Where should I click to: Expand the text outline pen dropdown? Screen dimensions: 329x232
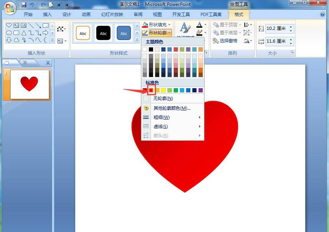click(206, 33)
